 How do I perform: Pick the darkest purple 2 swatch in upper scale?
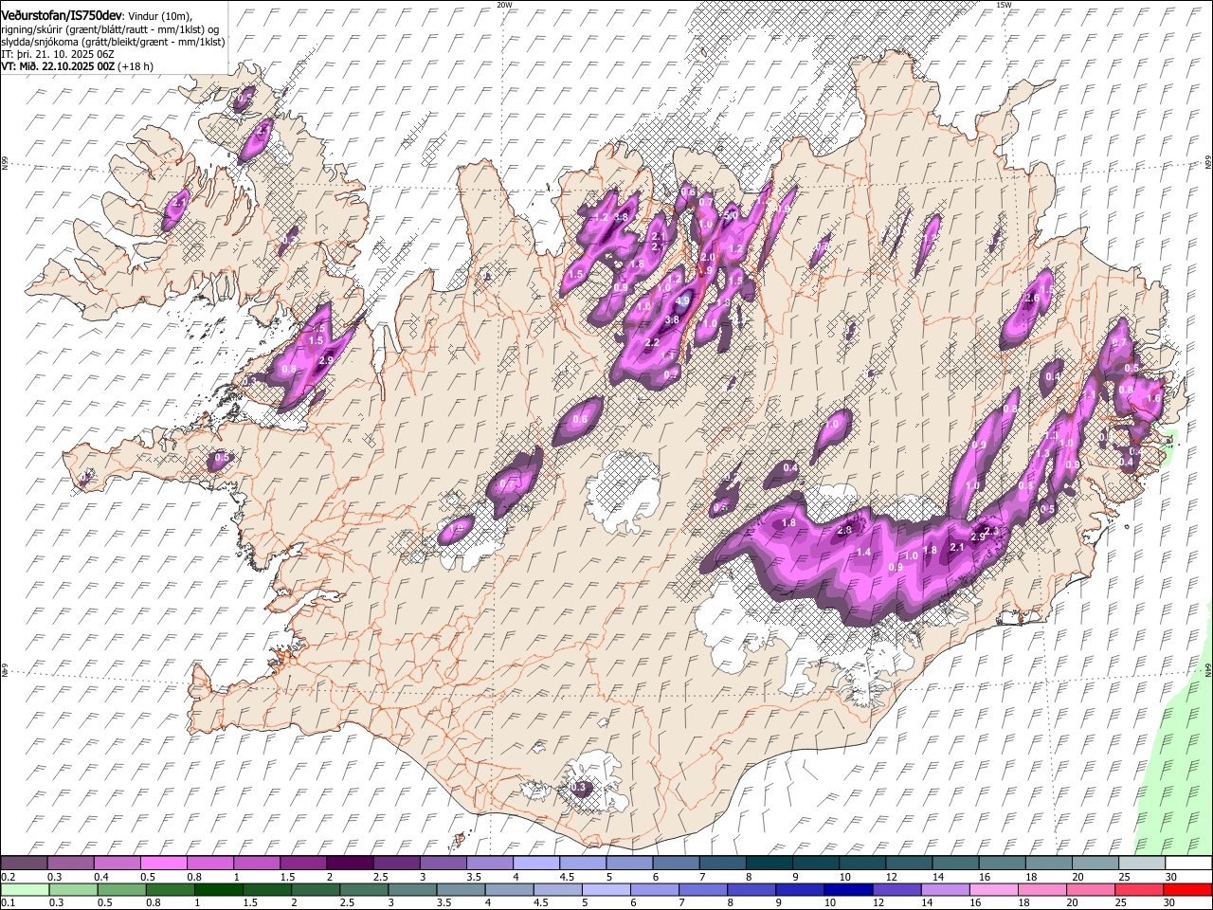click(x=351, y=864)
